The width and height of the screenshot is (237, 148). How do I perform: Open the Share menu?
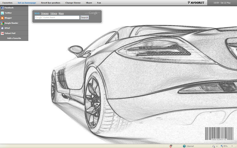point(89,3)
